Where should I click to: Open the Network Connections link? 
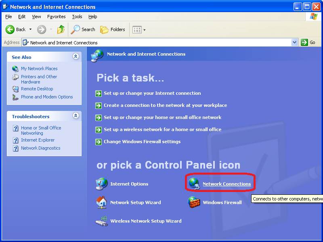[227, 184]
